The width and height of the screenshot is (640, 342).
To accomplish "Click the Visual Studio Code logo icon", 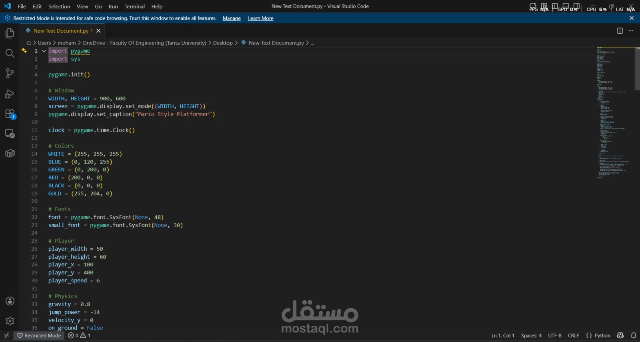I will [7, 6].
